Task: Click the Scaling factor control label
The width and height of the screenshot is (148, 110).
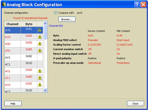Action: click(x=67, y=45)
